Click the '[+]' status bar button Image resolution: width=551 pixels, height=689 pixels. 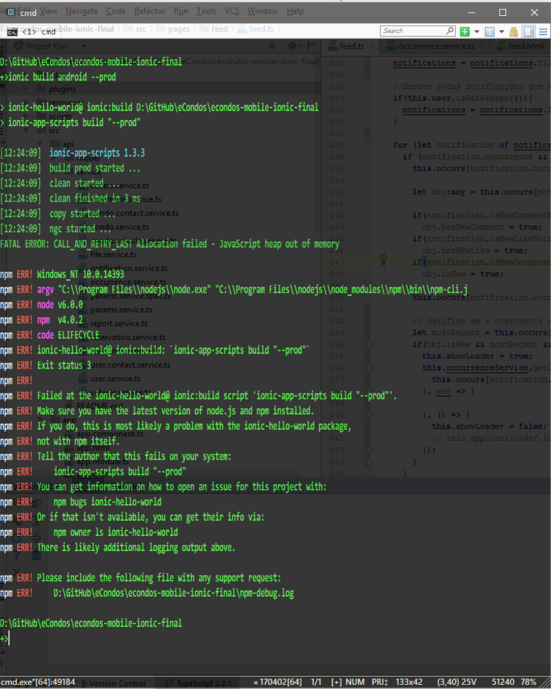coord(336,682)
